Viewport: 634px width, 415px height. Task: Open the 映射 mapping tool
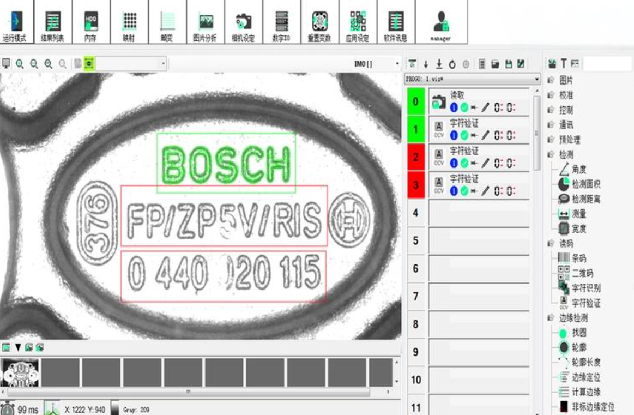pos(129,22)
